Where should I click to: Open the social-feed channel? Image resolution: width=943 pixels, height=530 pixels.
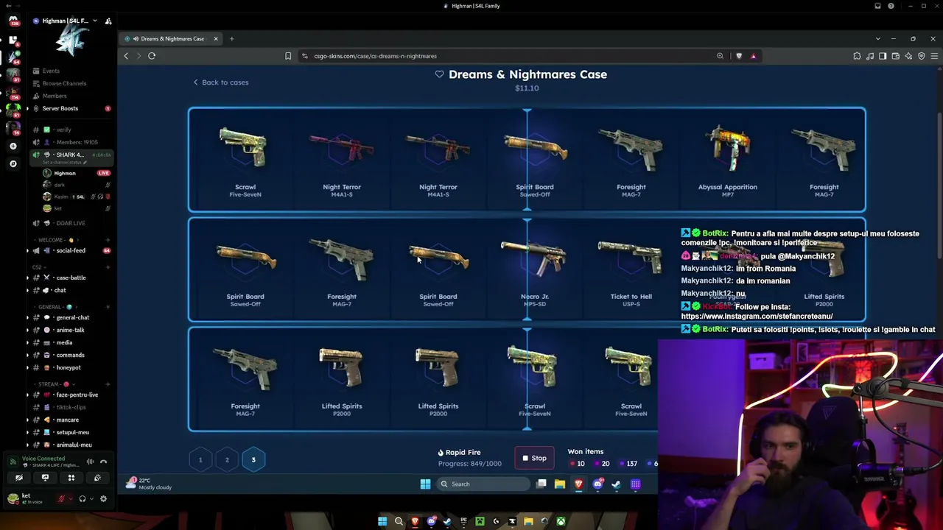pos(71,250)
